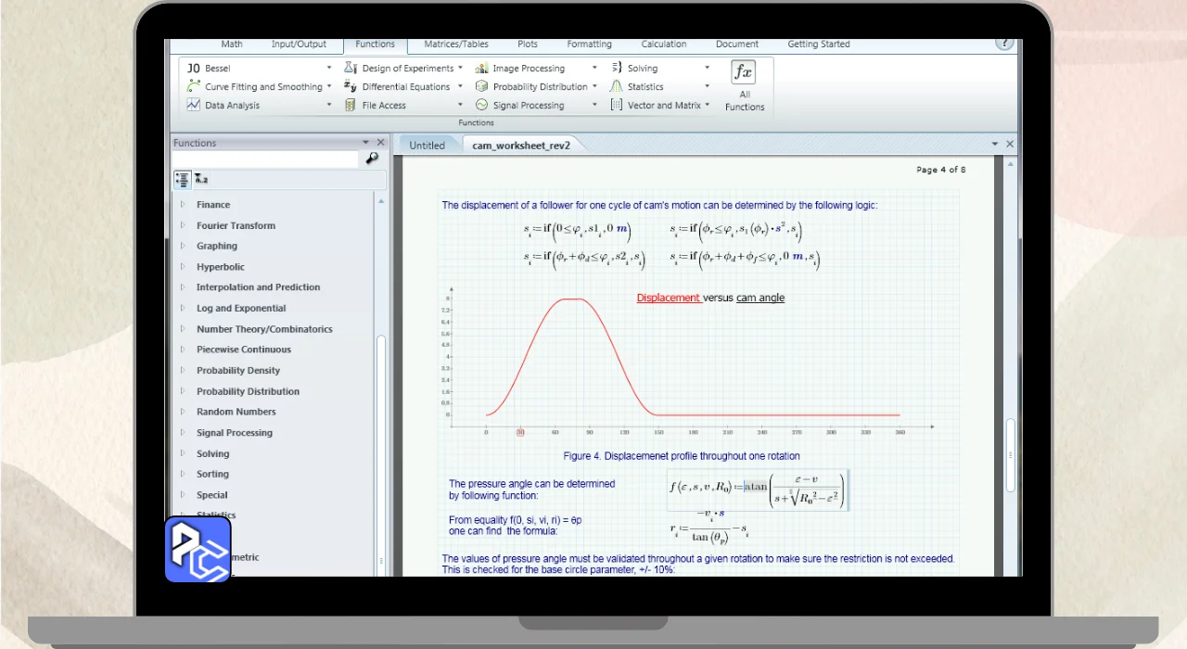Switch to the Untitled worksheet tab
Screen dimensions: 1187x649
click(x=427, y=146)
